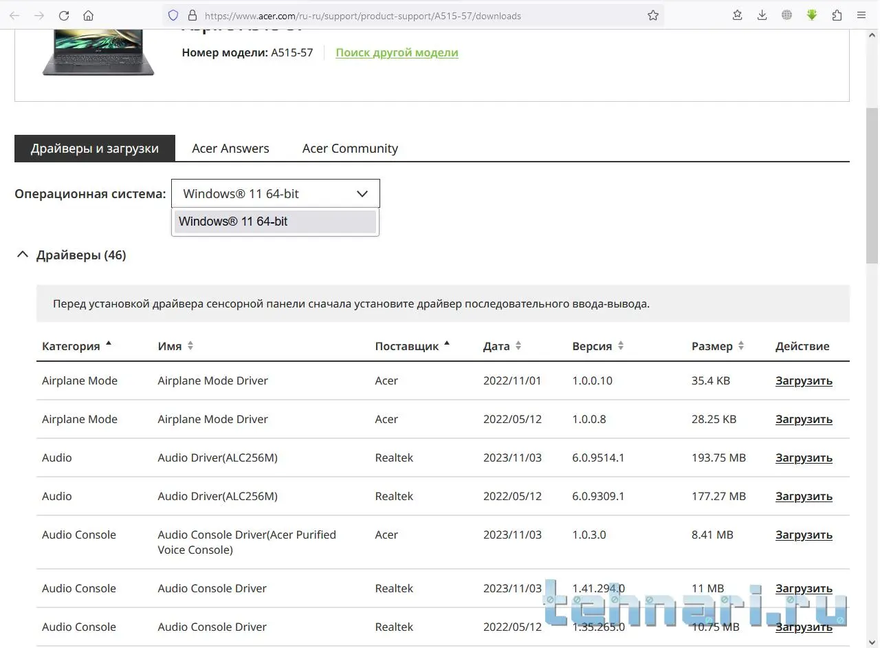
Task: Click the green download arrow extension icon
Action: [x=812, y=15]
